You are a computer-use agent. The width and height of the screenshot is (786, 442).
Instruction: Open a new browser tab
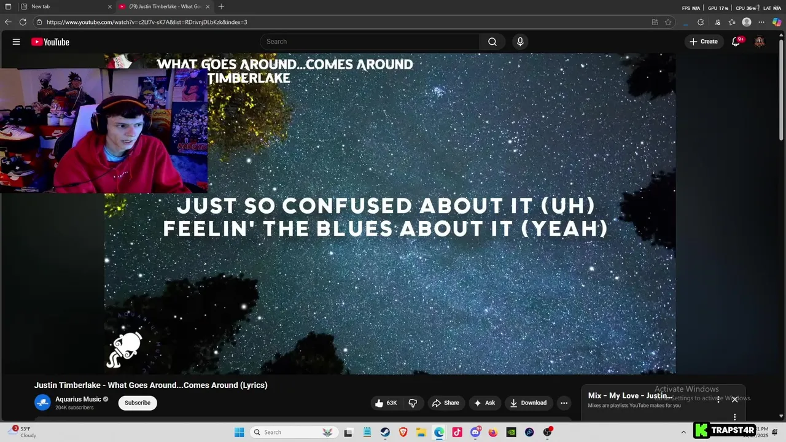coord(221,6)
